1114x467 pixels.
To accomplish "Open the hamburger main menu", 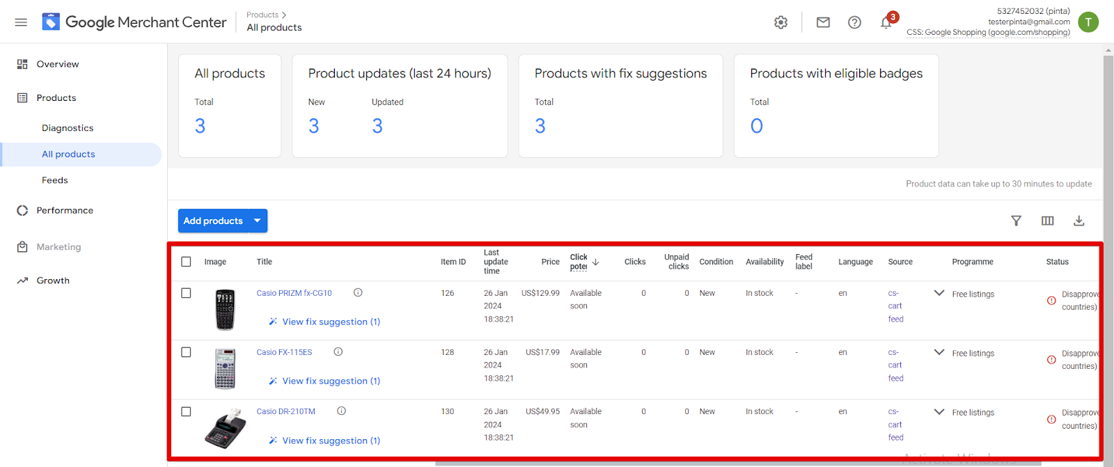I will coord(21,22).
